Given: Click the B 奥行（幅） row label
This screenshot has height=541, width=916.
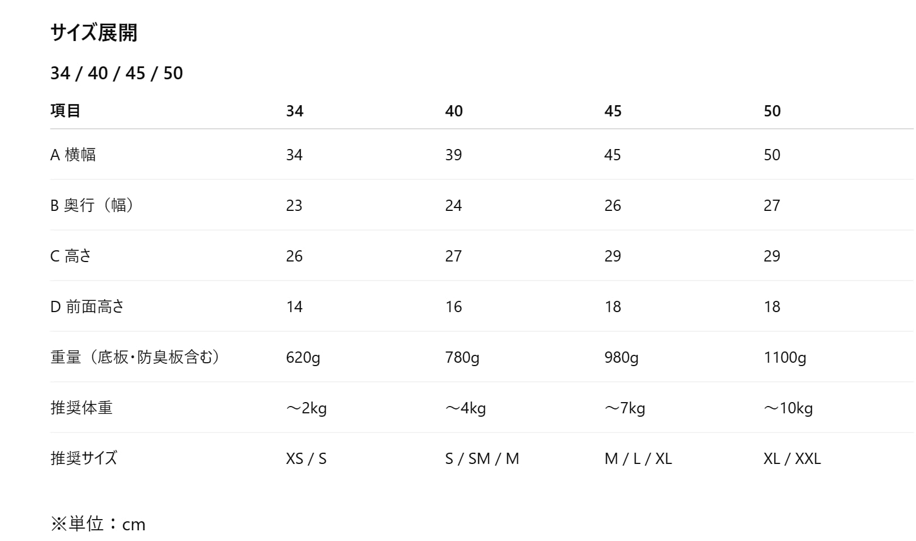Looking at the screenshot, I should click(x=92, y=205).
